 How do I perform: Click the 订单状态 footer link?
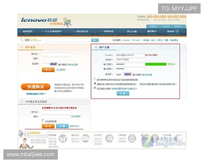[122, 139]
